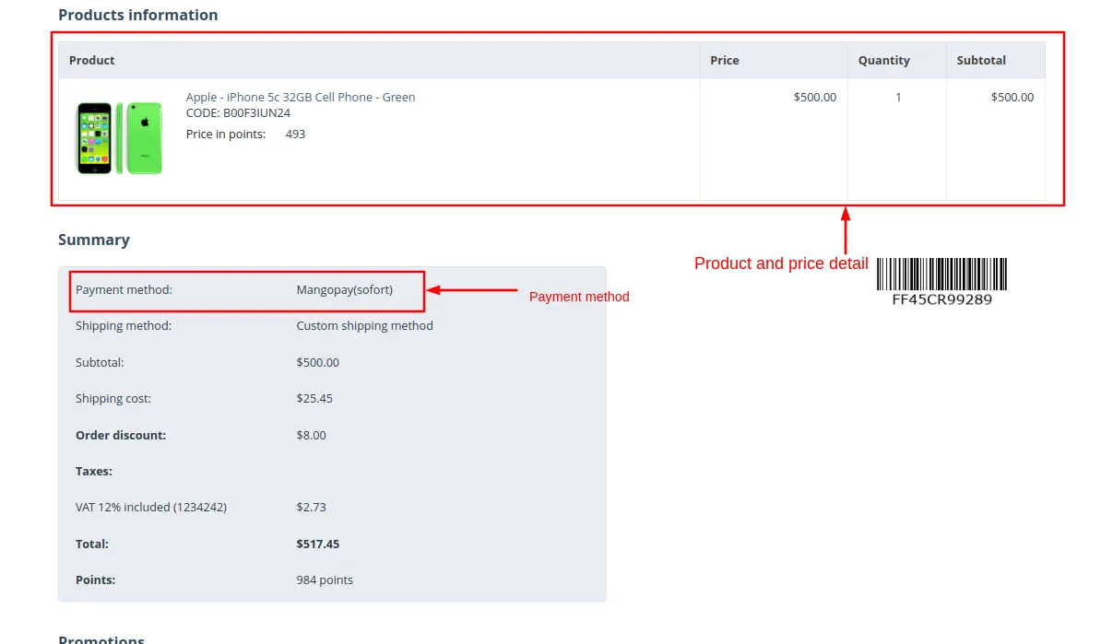The height and width of the screenshot is (644, 1101).
Task: Click the Summary heading
Action: point(94,240)
